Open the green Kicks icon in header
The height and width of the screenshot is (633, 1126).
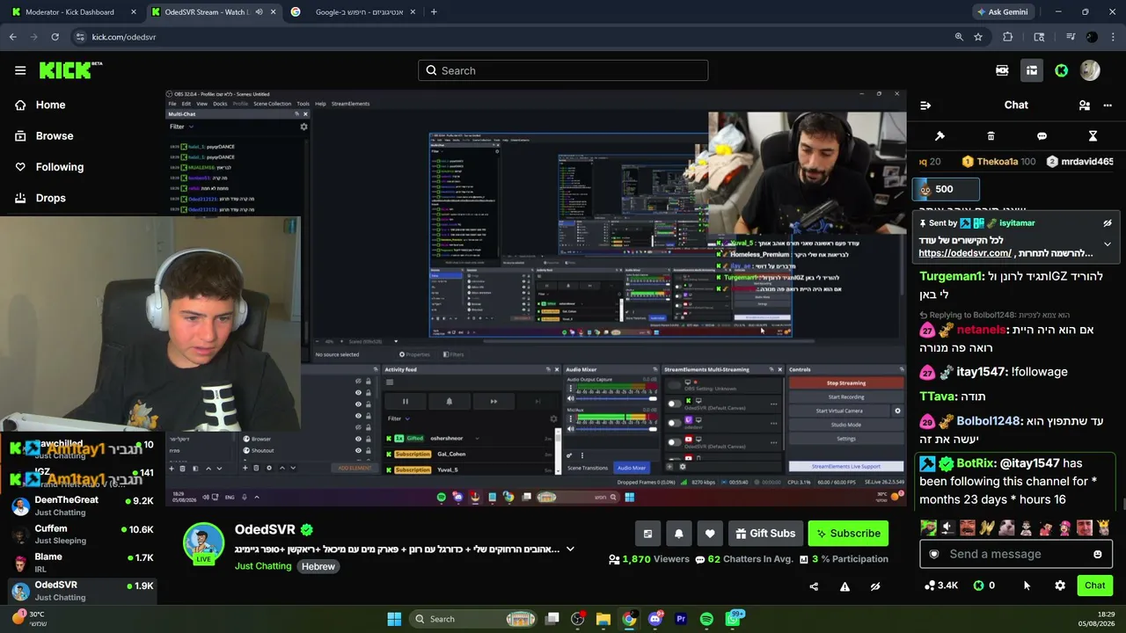click(1062, 70)
